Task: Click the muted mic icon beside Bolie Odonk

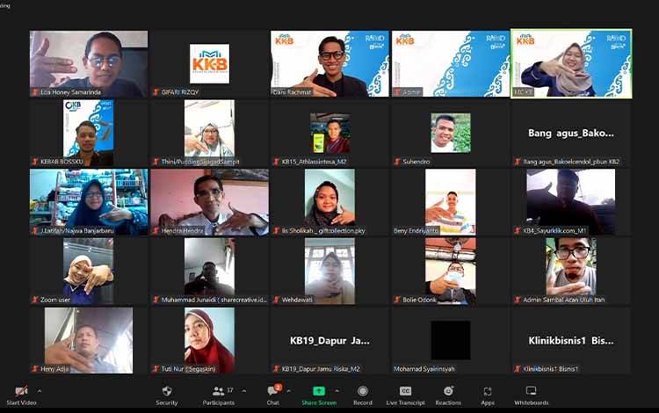Action: [x=397, y=300]
